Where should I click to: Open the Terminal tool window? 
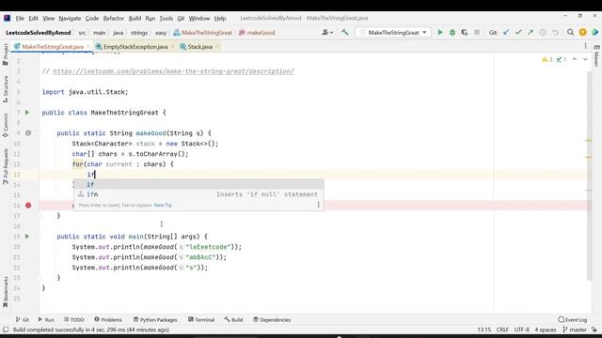(201, 319)
